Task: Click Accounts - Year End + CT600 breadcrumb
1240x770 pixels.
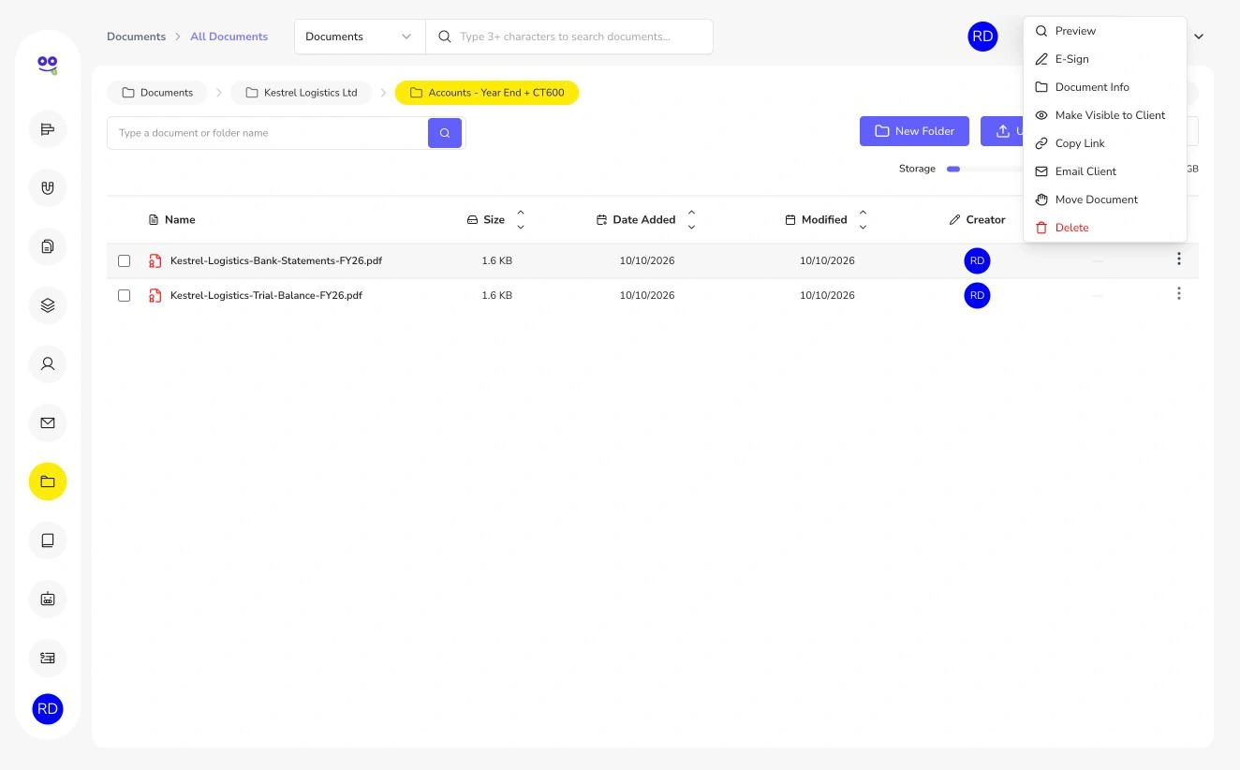Action: pyautogui.click(x=487, y=93)
